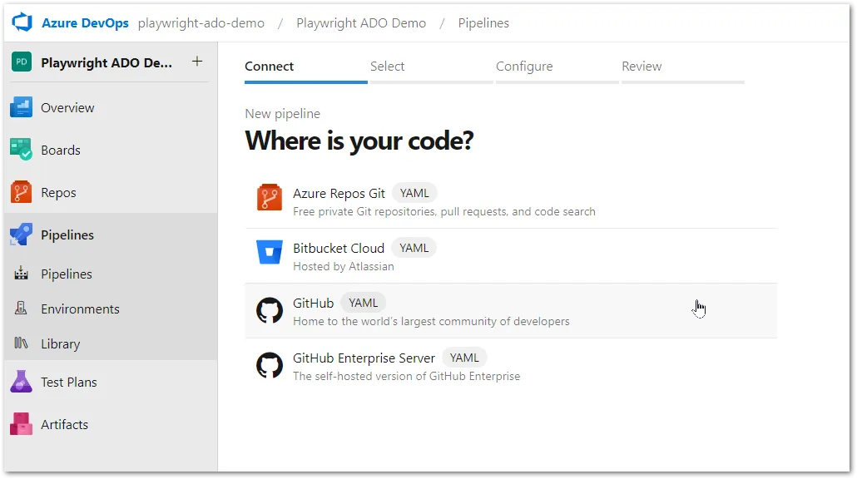
Task: Click 'Hosted by Atlassian' description text
Action: [344, 267]
